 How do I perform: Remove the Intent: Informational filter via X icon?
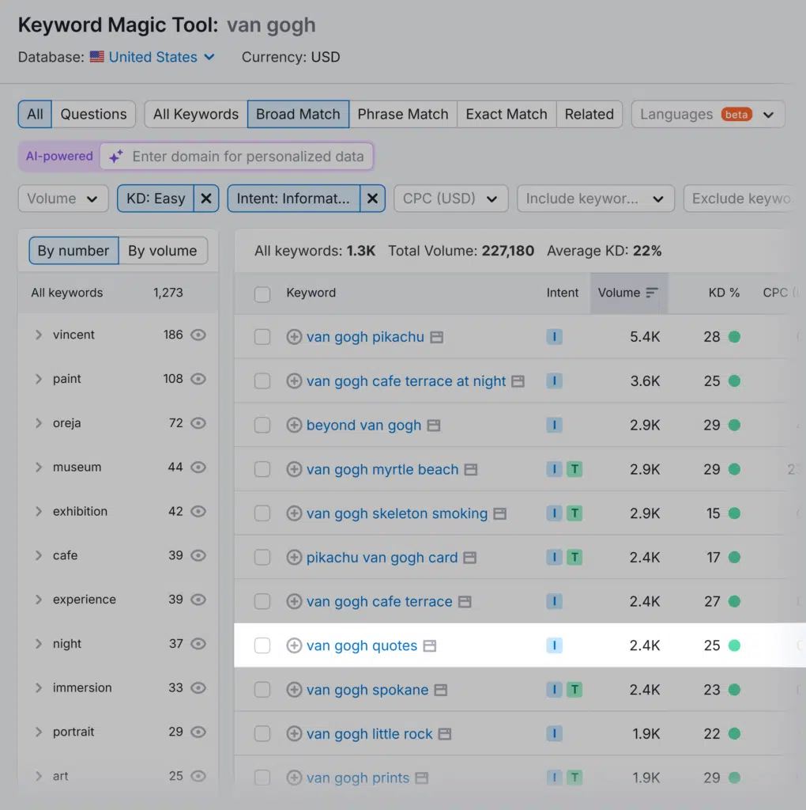click(x=372, y=199)
